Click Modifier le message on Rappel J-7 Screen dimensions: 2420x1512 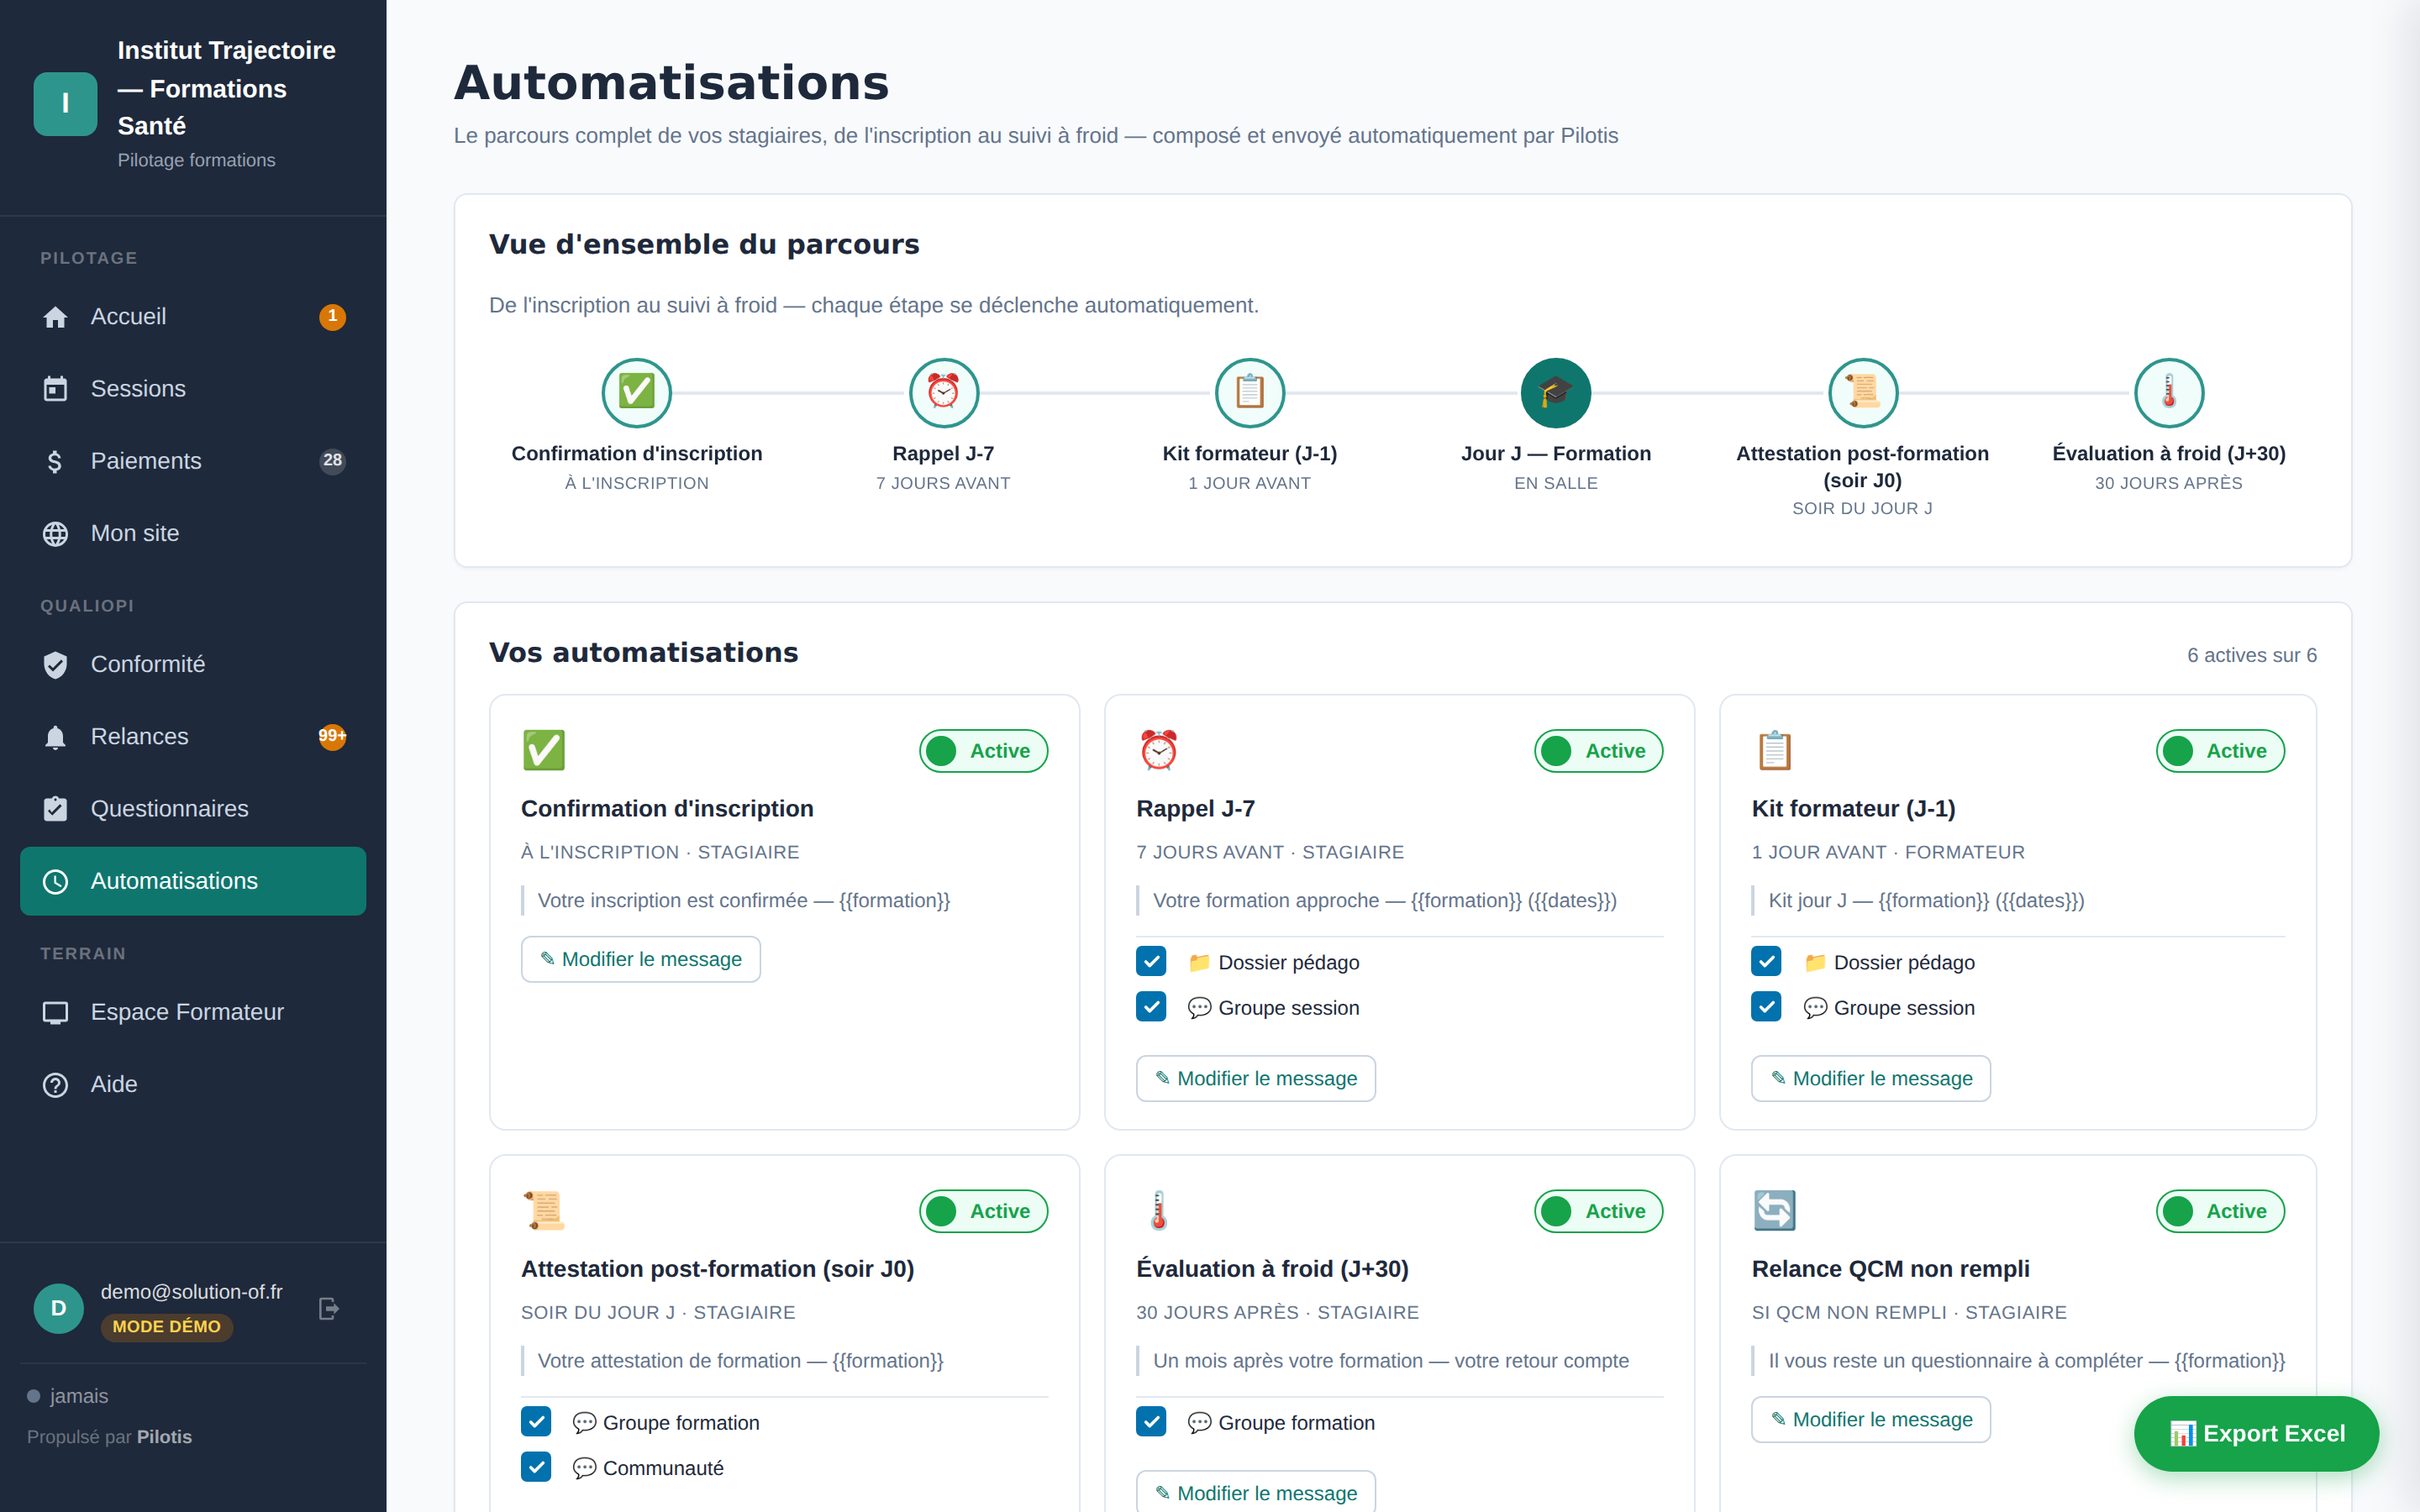pos(1255,1078)
